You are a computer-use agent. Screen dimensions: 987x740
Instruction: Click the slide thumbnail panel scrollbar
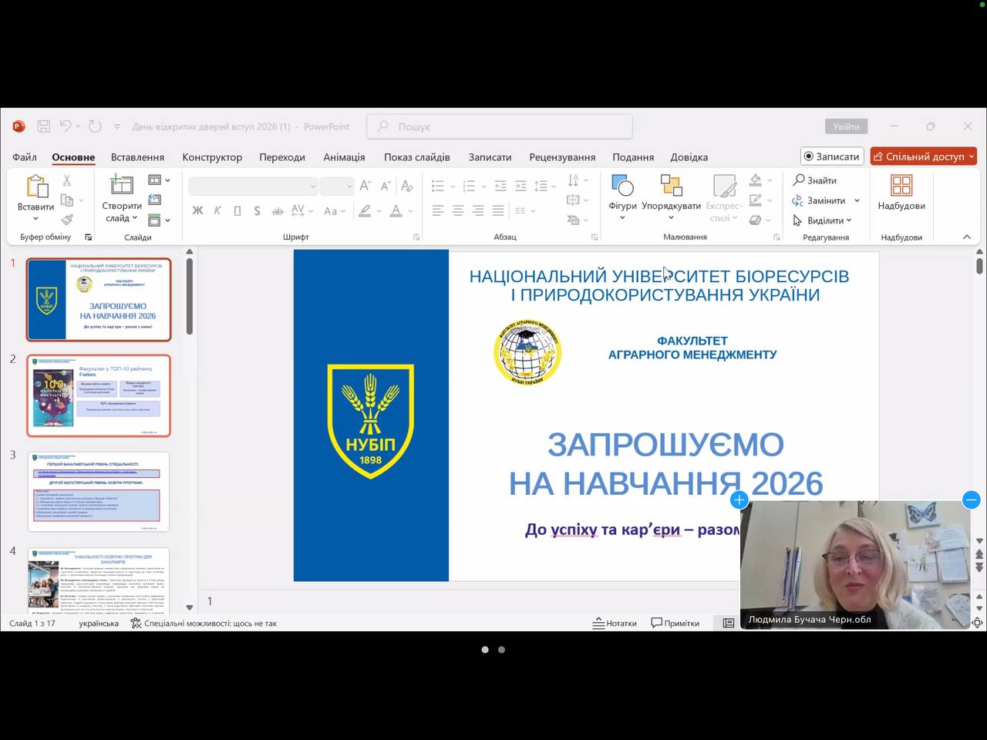(x=189, y=297)
